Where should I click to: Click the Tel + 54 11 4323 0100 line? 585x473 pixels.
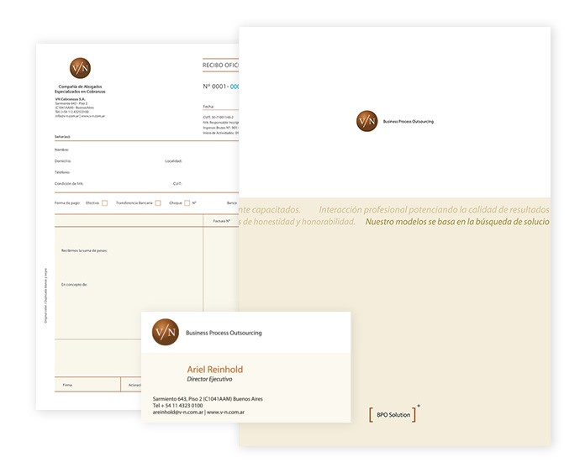pyautogui.click(x=177, y=406)
